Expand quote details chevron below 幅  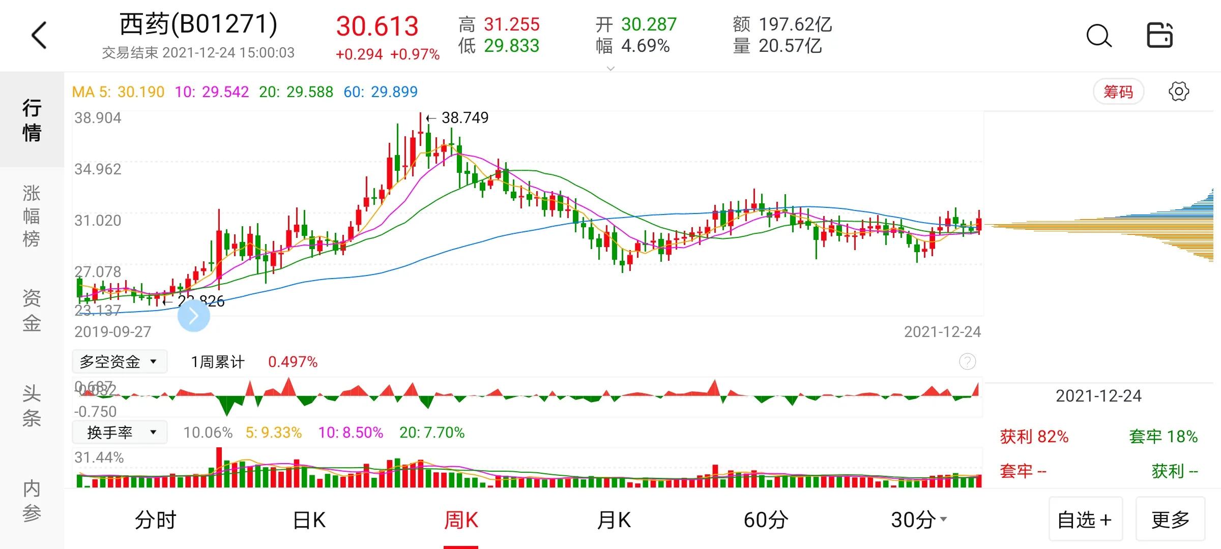coord(611,68)
